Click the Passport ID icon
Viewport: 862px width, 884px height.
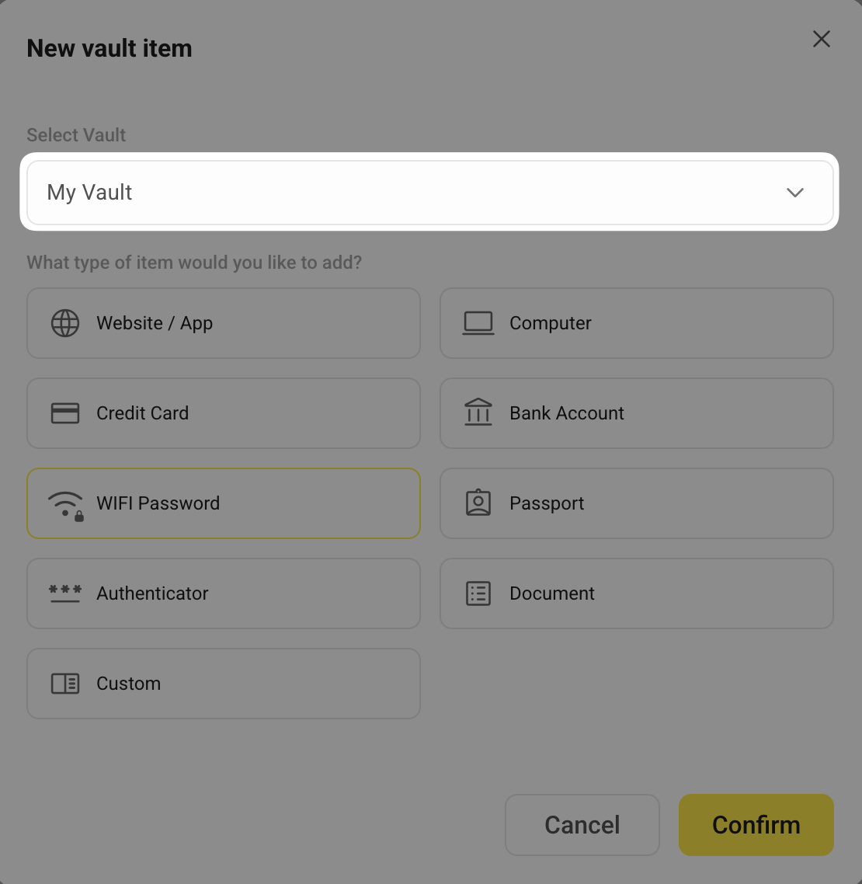pyautogui.click(x=478, y=503)
